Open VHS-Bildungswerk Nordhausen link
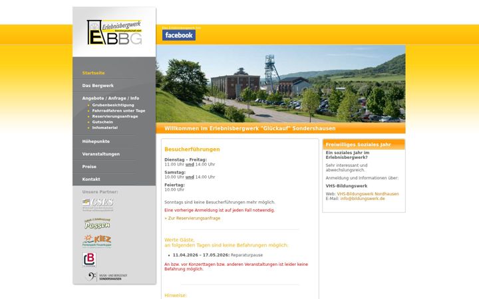 tap(368, 194)
